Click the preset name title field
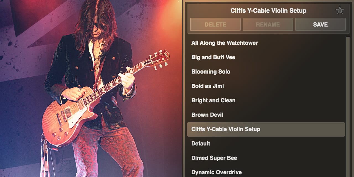Viewport: 354px width, 177px height. tap(268, 11)
